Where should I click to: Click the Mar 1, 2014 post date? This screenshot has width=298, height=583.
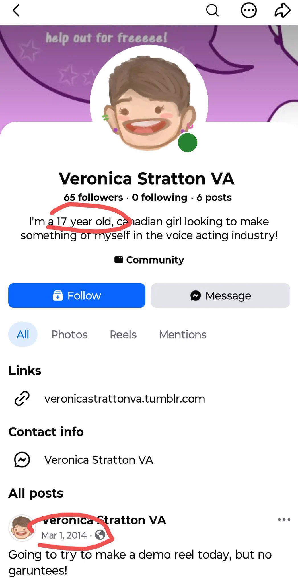[x=64, y=535]
